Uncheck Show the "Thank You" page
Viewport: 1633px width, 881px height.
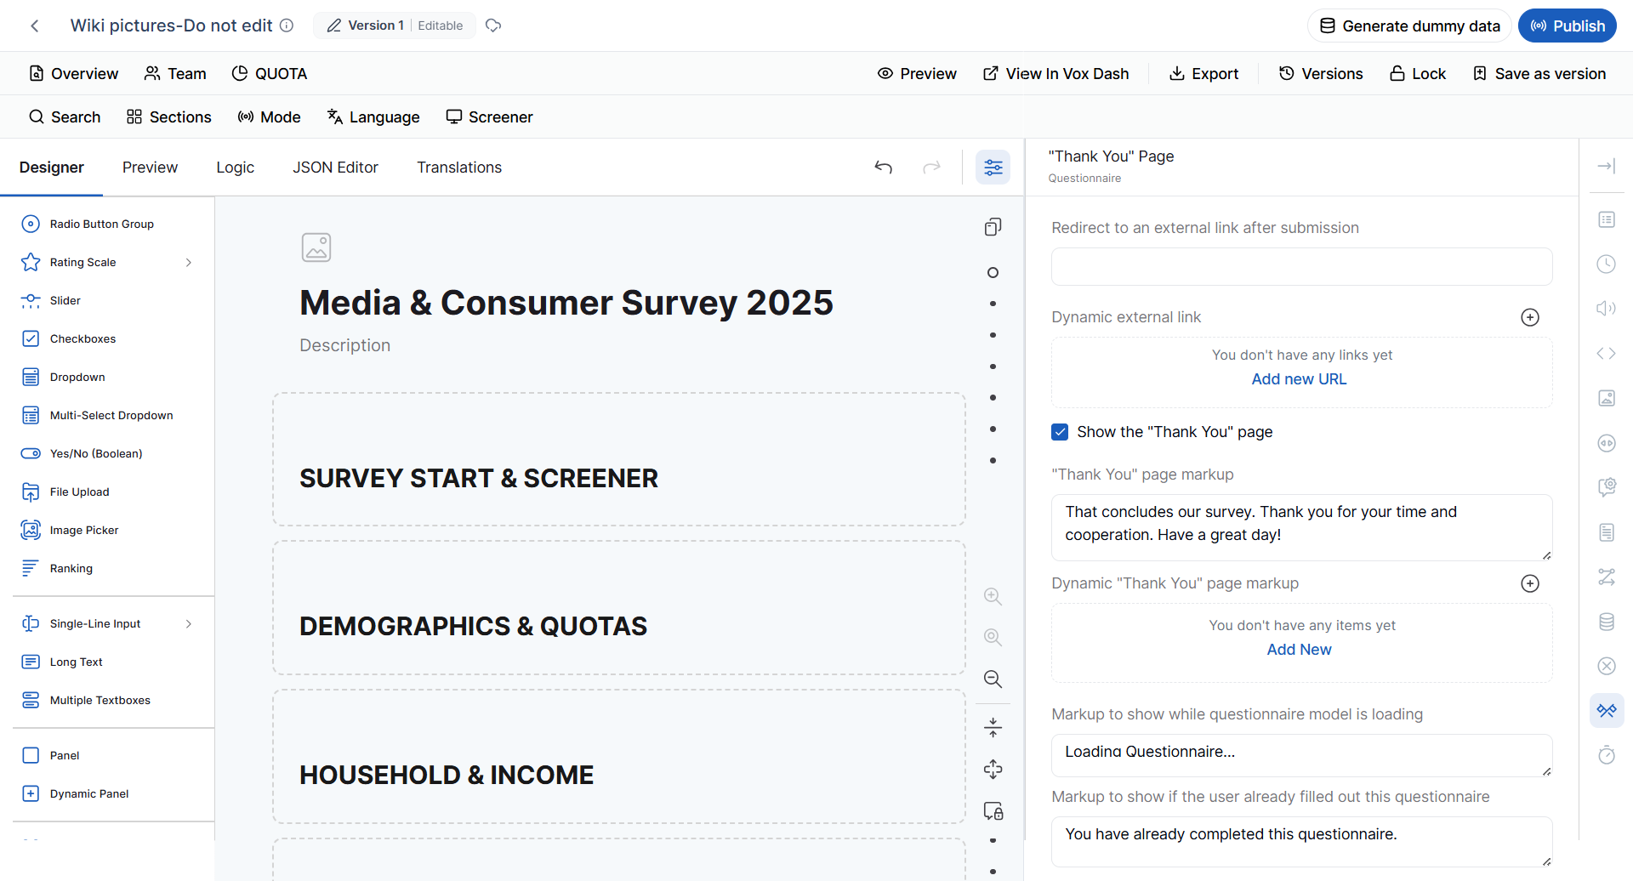(x=1060, y=432)
